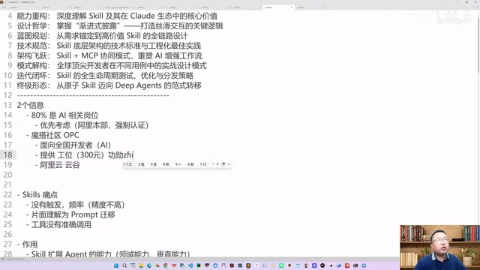Viewport: 480px width, 270px height.
Task: Open Task View in the taskbar
Action: tap(133, 265)
